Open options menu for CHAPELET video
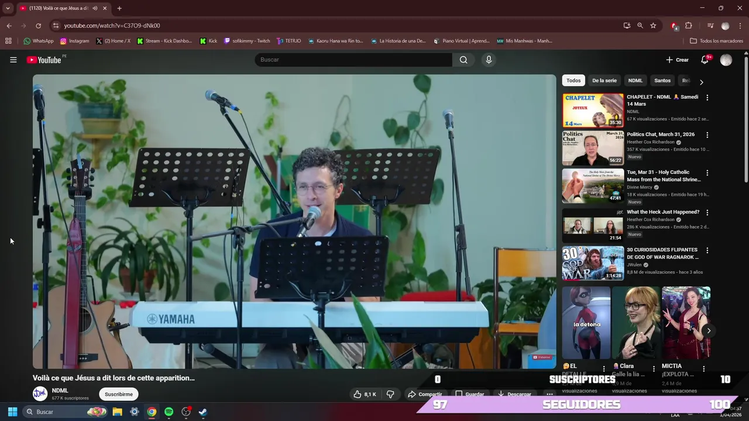The image size is (749, 421). click(707, 98)
